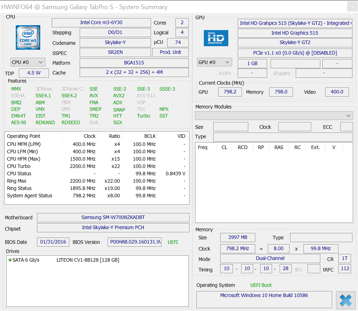Click the Prod. Unit field
The height and width of the screenshot is (311, 358).
pyautogui.click(x=170, y=52)
